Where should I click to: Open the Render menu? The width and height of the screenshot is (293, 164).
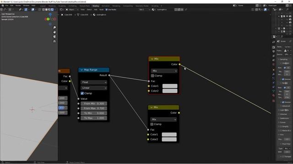(x=18, y=5)
